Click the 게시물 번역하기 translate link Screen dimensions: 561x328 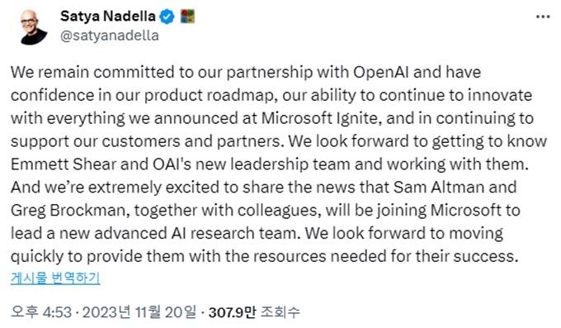55,278
